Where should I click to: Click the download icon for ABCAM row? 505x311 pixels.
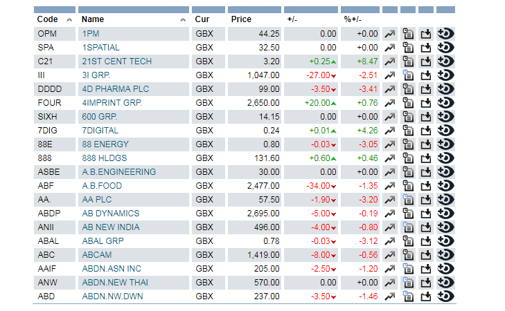coord(426,255)
